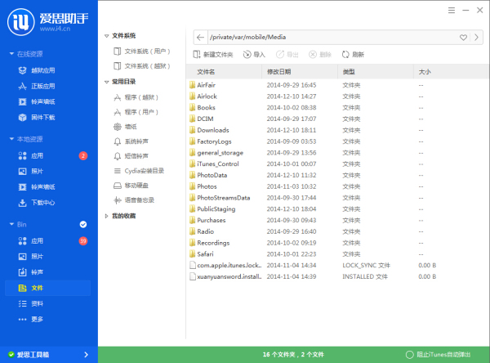Expand the 我的收藏 tree section
Screen dimensions: 490x363
[107, 216]
